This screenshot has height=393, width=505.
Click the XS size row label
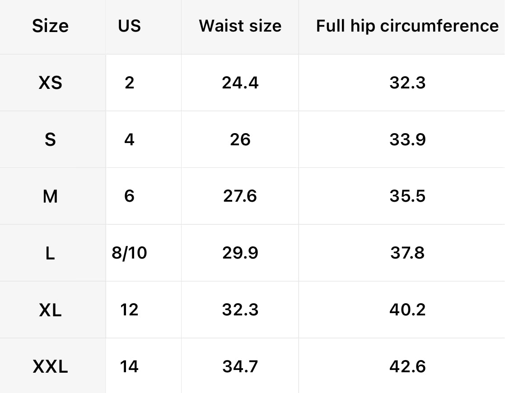pyautogui.click(x=50, y=83)
